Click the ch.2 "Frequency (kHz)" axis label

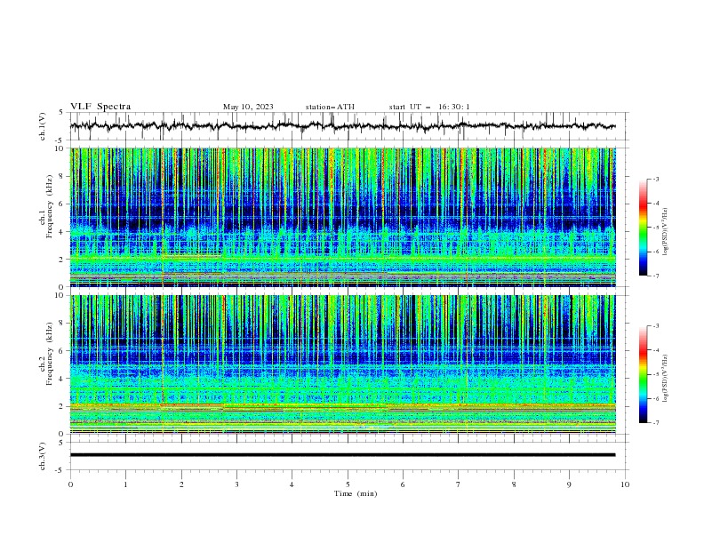click(x=50, y=354)
